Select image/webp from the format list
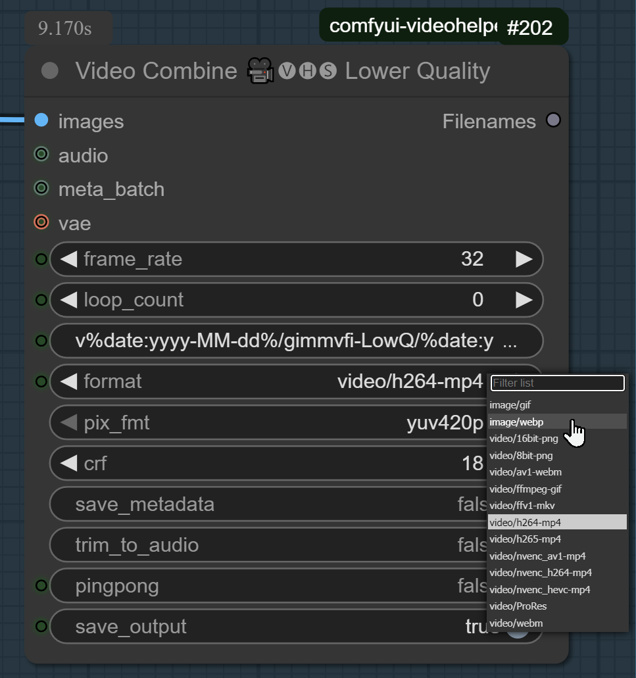The width and height of the screenshot is (636, 678). [x=557, y=422]
